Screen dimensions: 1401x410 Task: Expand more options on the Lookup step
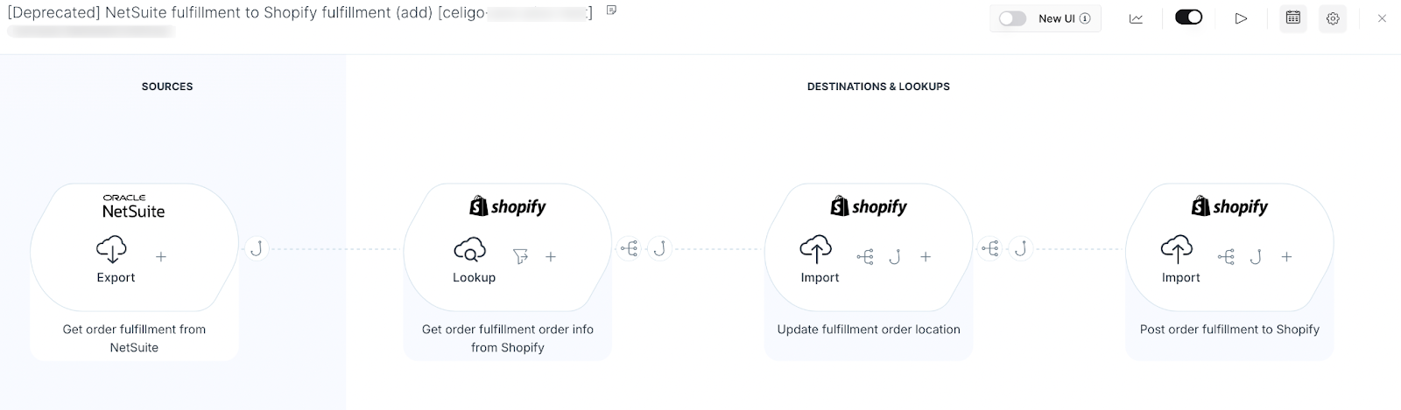point(551,257)
